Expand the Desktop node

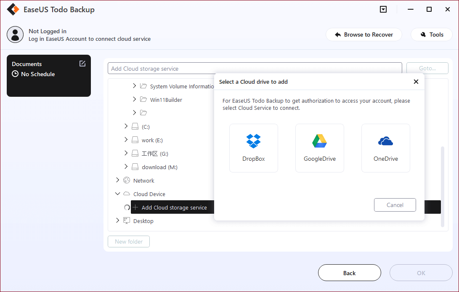coord(117,220)
